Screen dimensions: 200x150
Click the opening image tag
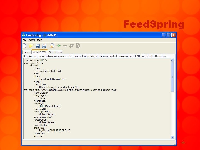[x=38, y=136]
